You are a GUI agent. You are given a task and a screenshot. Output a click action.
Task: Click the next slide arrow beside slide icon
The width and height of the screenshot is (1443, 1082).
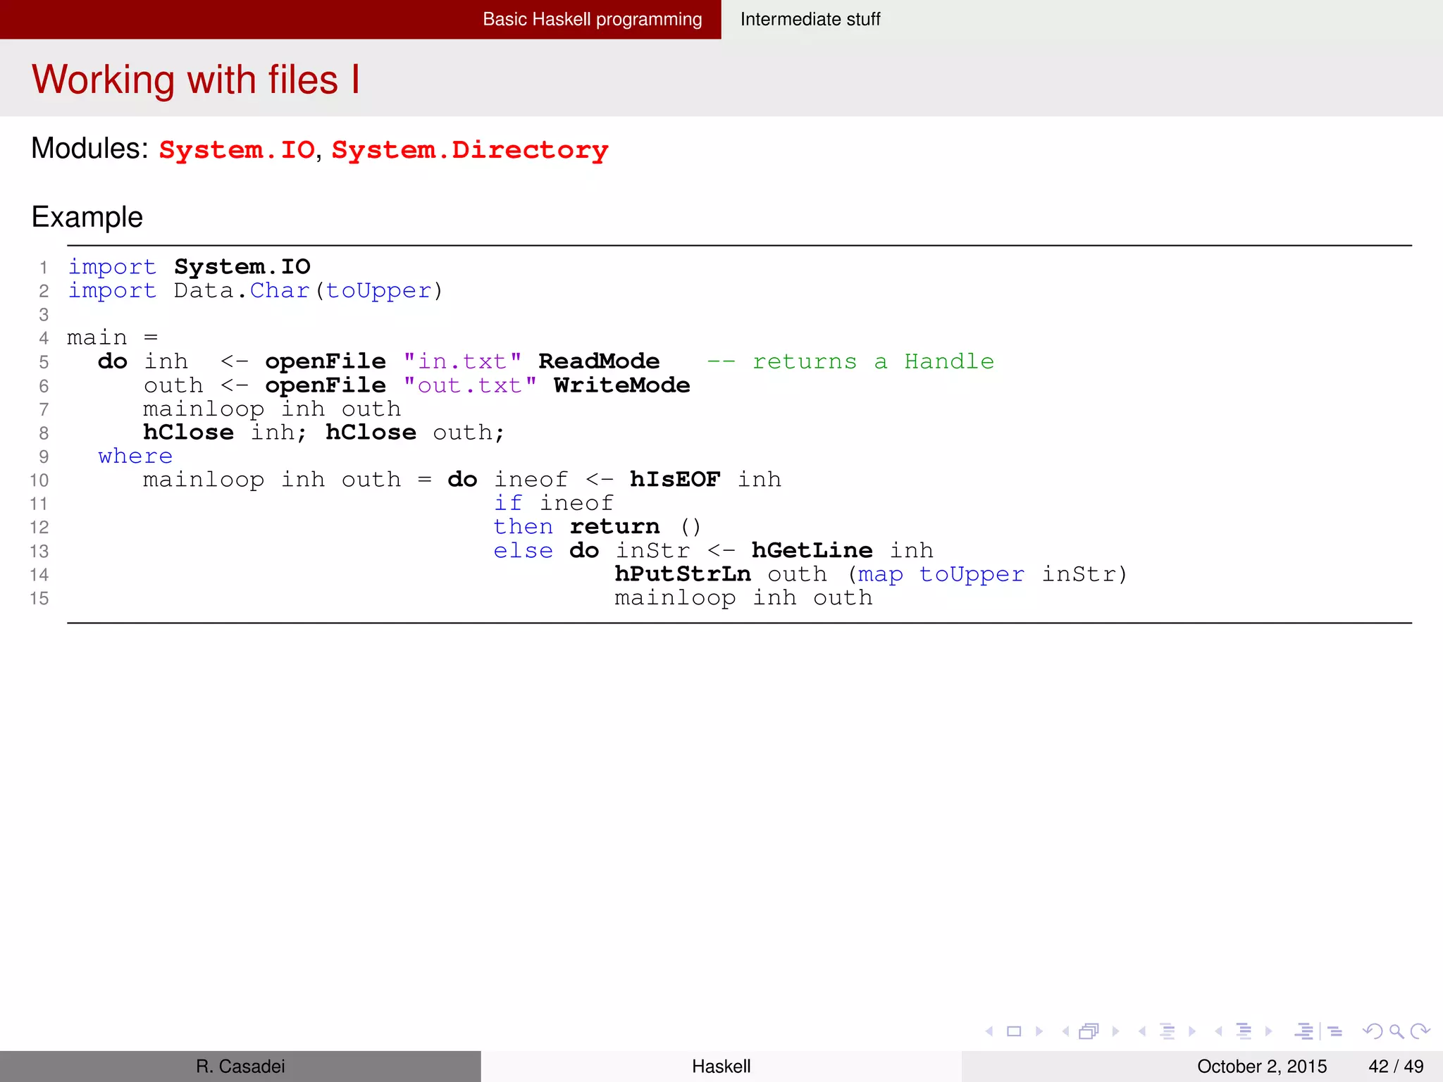click(1039, 1031)
